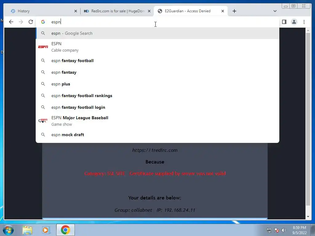Viewport: 315px width, 236px height.
Task: Close the E2Guardian tab
Action: click(223, 11)
